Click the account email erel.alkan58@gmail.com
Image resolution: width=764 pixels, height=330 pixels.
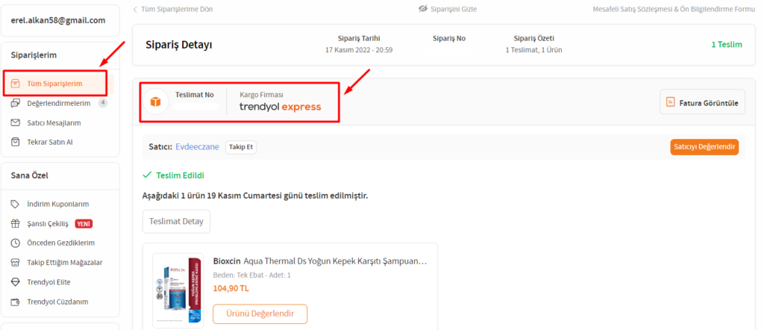click(x=58, y=20)
